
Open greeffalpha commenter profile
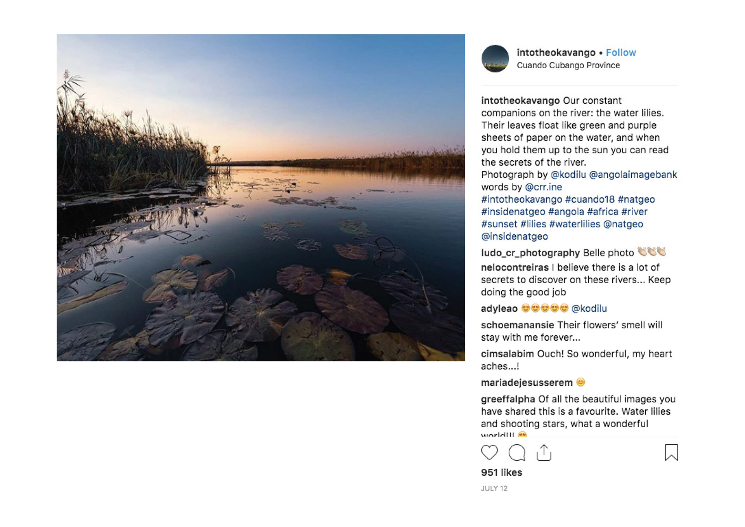(508, 399)
